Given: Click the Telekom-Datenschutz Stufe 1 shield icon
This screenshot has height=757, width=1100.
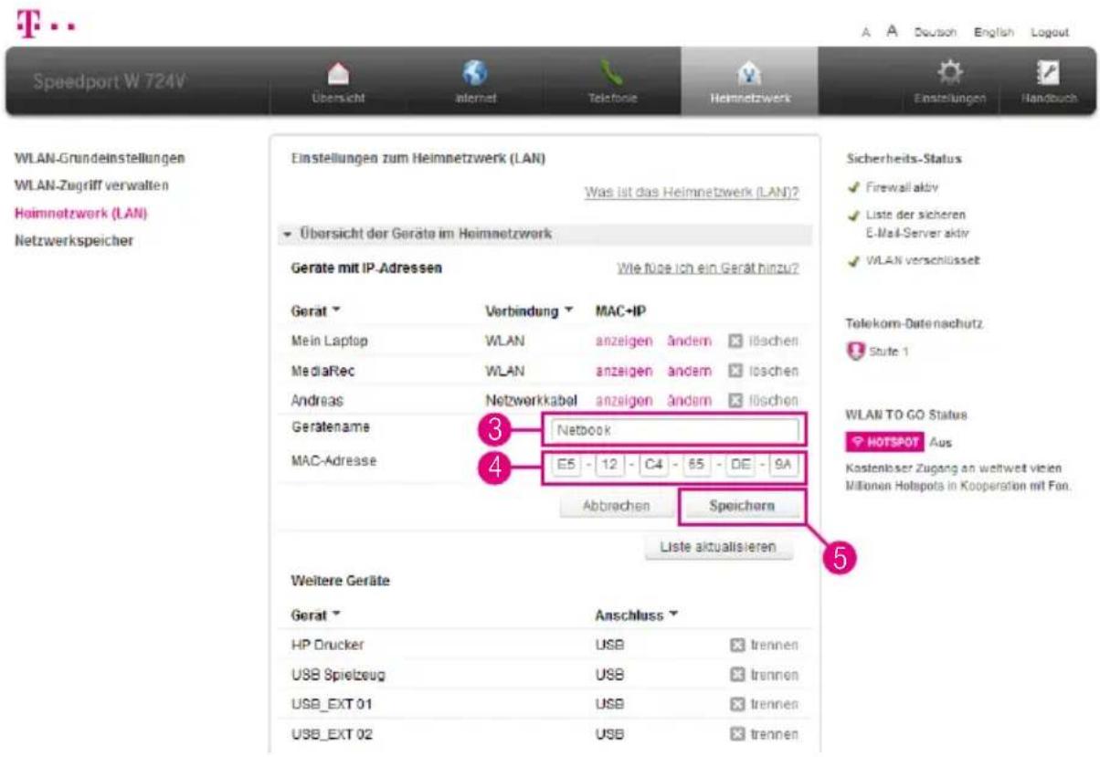Looking at the screenshot, I should click(855, 351).
